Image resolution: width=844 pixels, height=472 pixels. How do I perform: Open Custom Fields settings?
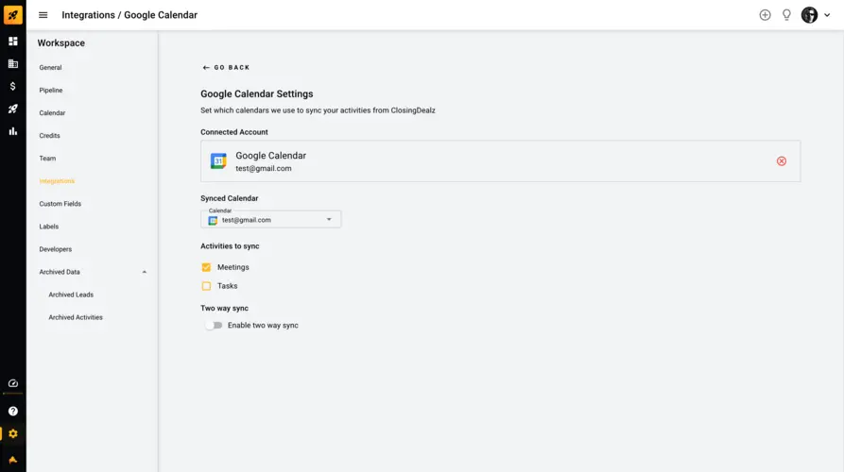pyautogui.click(x=60, y=204)
